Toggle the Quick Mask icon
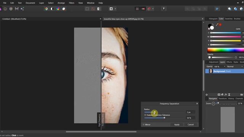The width and height of the screenshot is (244, 137). [x=111, y=9]
